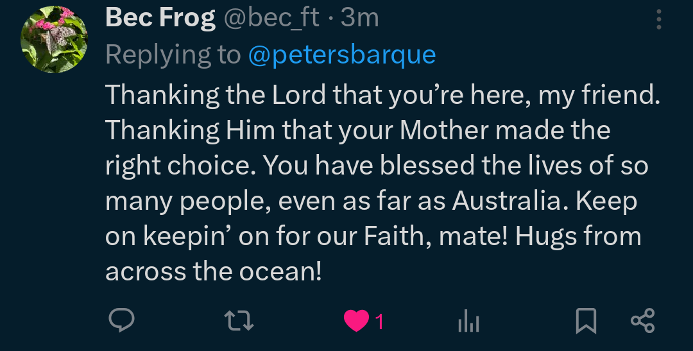Image resolution: width=693 pixels, height=351 pixels.
Task: Click the word 'Australia' in the tweet
Action: click(507, 201)
